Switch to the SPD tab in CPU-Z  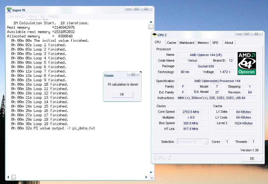(x=215, y=43)
